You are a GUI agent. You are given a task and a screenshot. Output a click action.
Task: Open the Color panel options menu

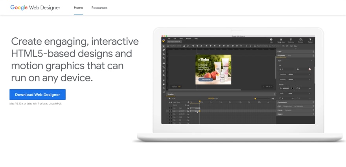point(314,51)
